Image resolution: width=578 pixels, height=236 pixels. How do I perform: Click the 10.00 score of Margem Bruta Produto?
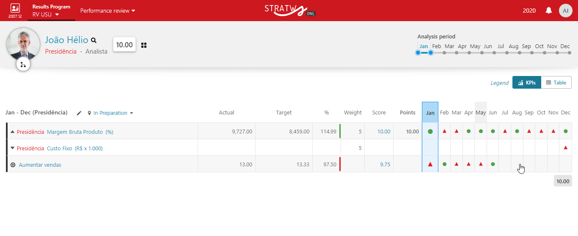point(384,132)
